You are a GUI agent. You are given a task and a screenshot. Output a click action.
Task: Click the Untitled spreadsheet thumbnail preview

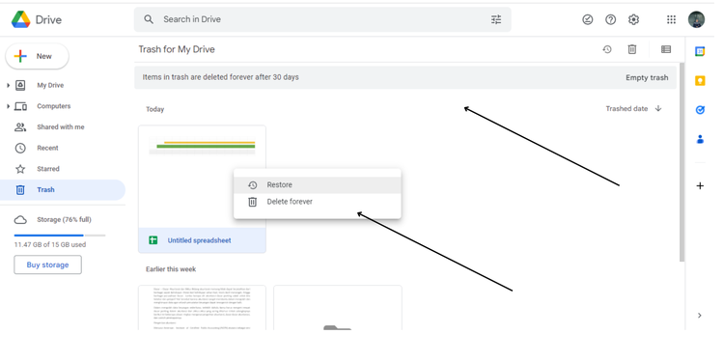(x=203, y=177)
